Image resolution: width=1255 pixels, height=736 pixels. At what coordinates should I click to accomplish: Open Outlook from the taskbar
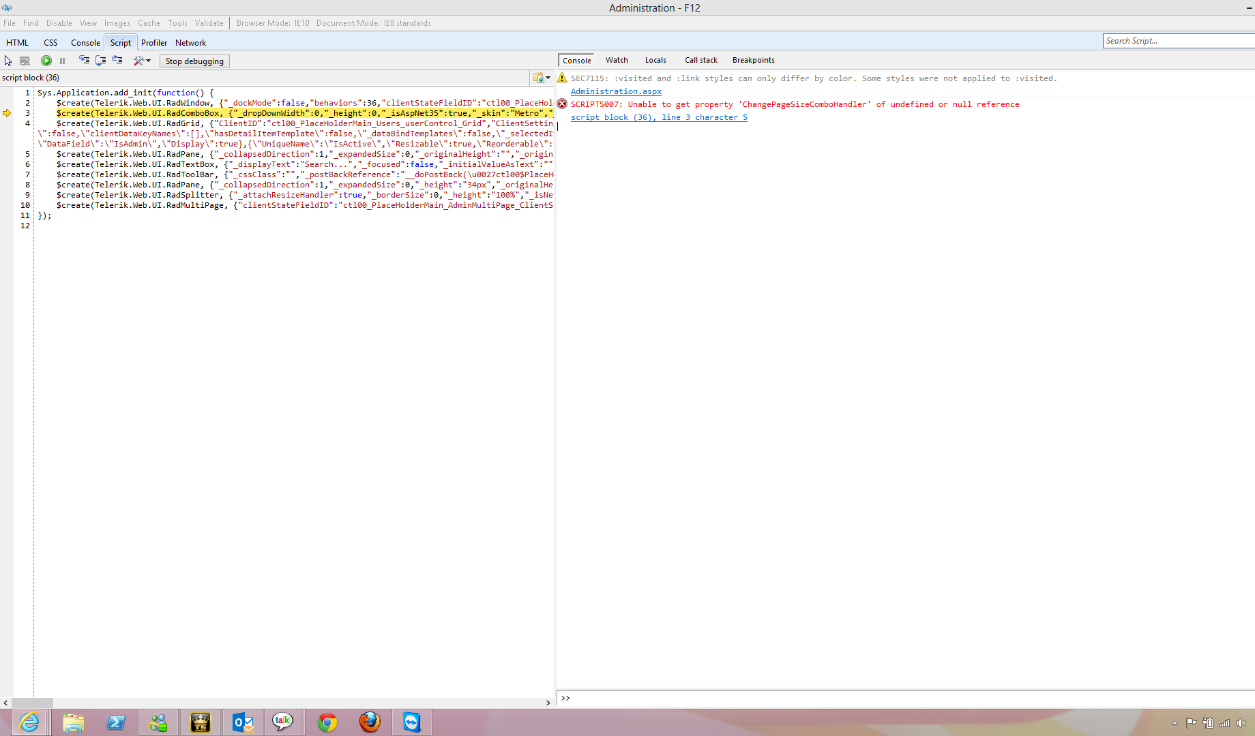[x=243, y=722]
